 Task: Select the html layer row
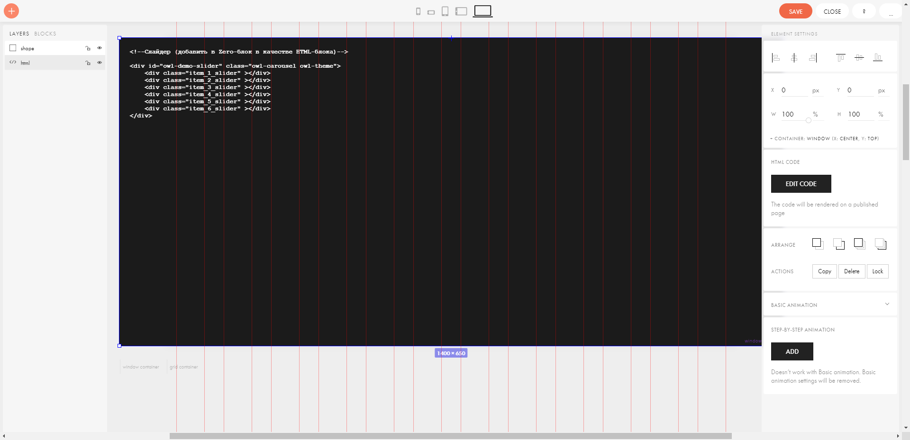click(x=55, y=63)
